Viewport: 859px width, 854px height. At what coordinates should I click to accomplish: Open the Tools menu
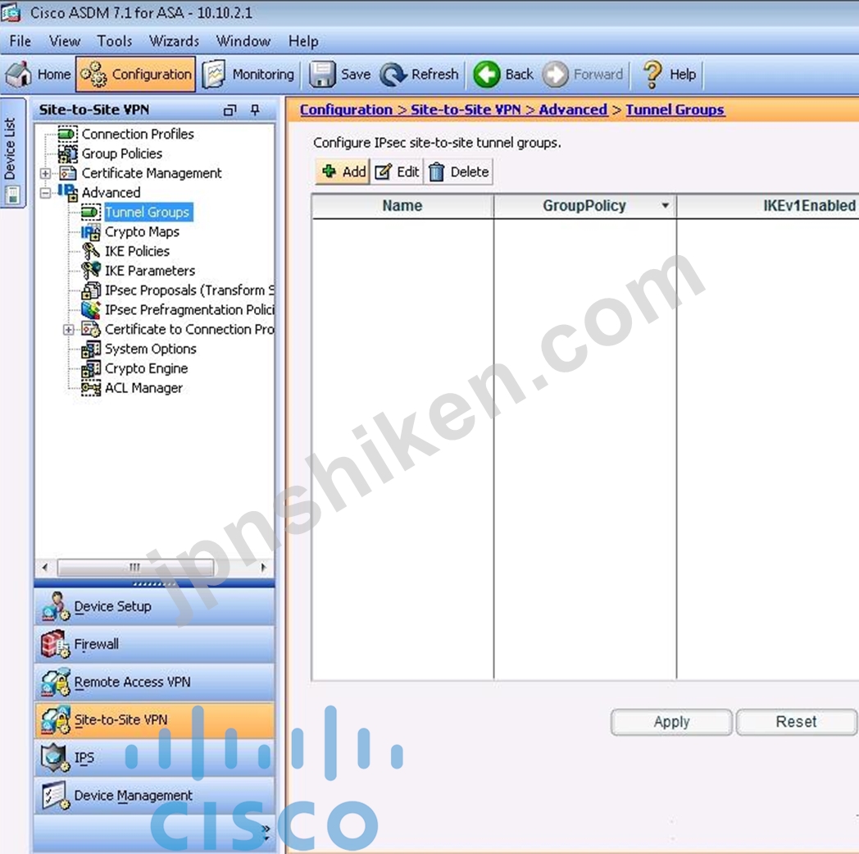115,41
